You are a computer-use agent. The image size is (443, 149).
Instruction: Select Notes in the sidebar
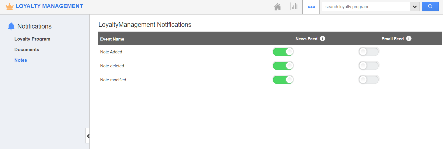tap(21, 60)
